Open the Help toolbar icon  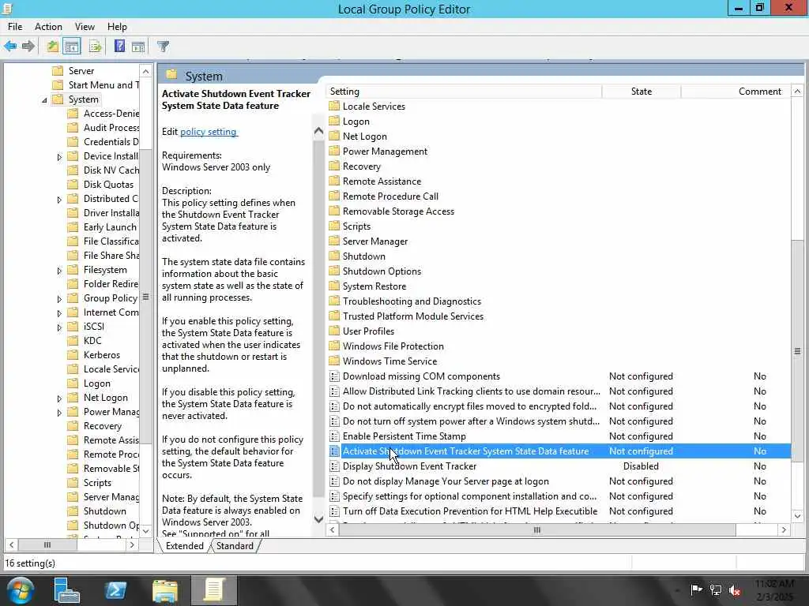(120, 47)
